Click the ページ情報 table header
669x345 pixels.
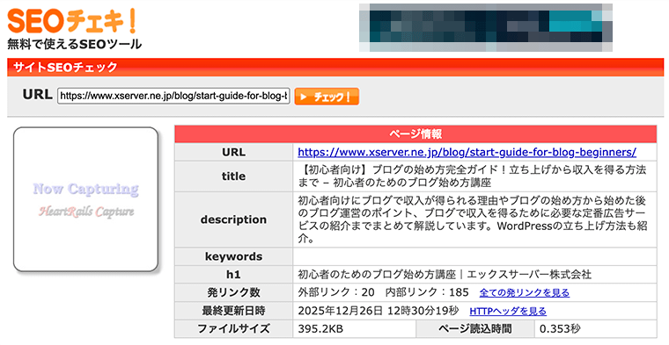415,134
